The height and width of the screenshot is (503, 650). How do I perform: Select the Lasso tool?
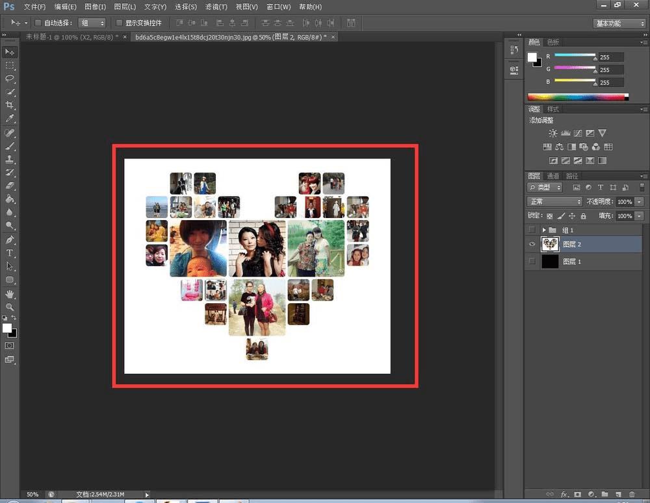[x=10, y=79]
